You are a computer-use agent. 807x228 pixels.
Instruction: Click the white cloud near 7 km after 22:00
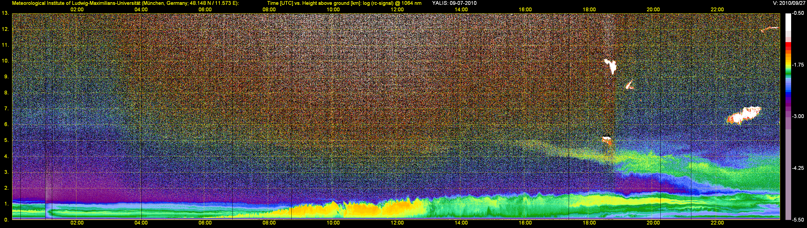point(744,116)
